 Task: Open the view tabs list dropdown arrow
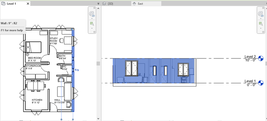[x=98, y=4]
